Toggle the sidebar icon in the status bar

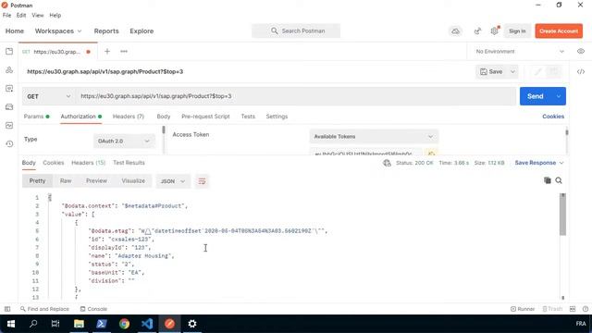[7, 309]
